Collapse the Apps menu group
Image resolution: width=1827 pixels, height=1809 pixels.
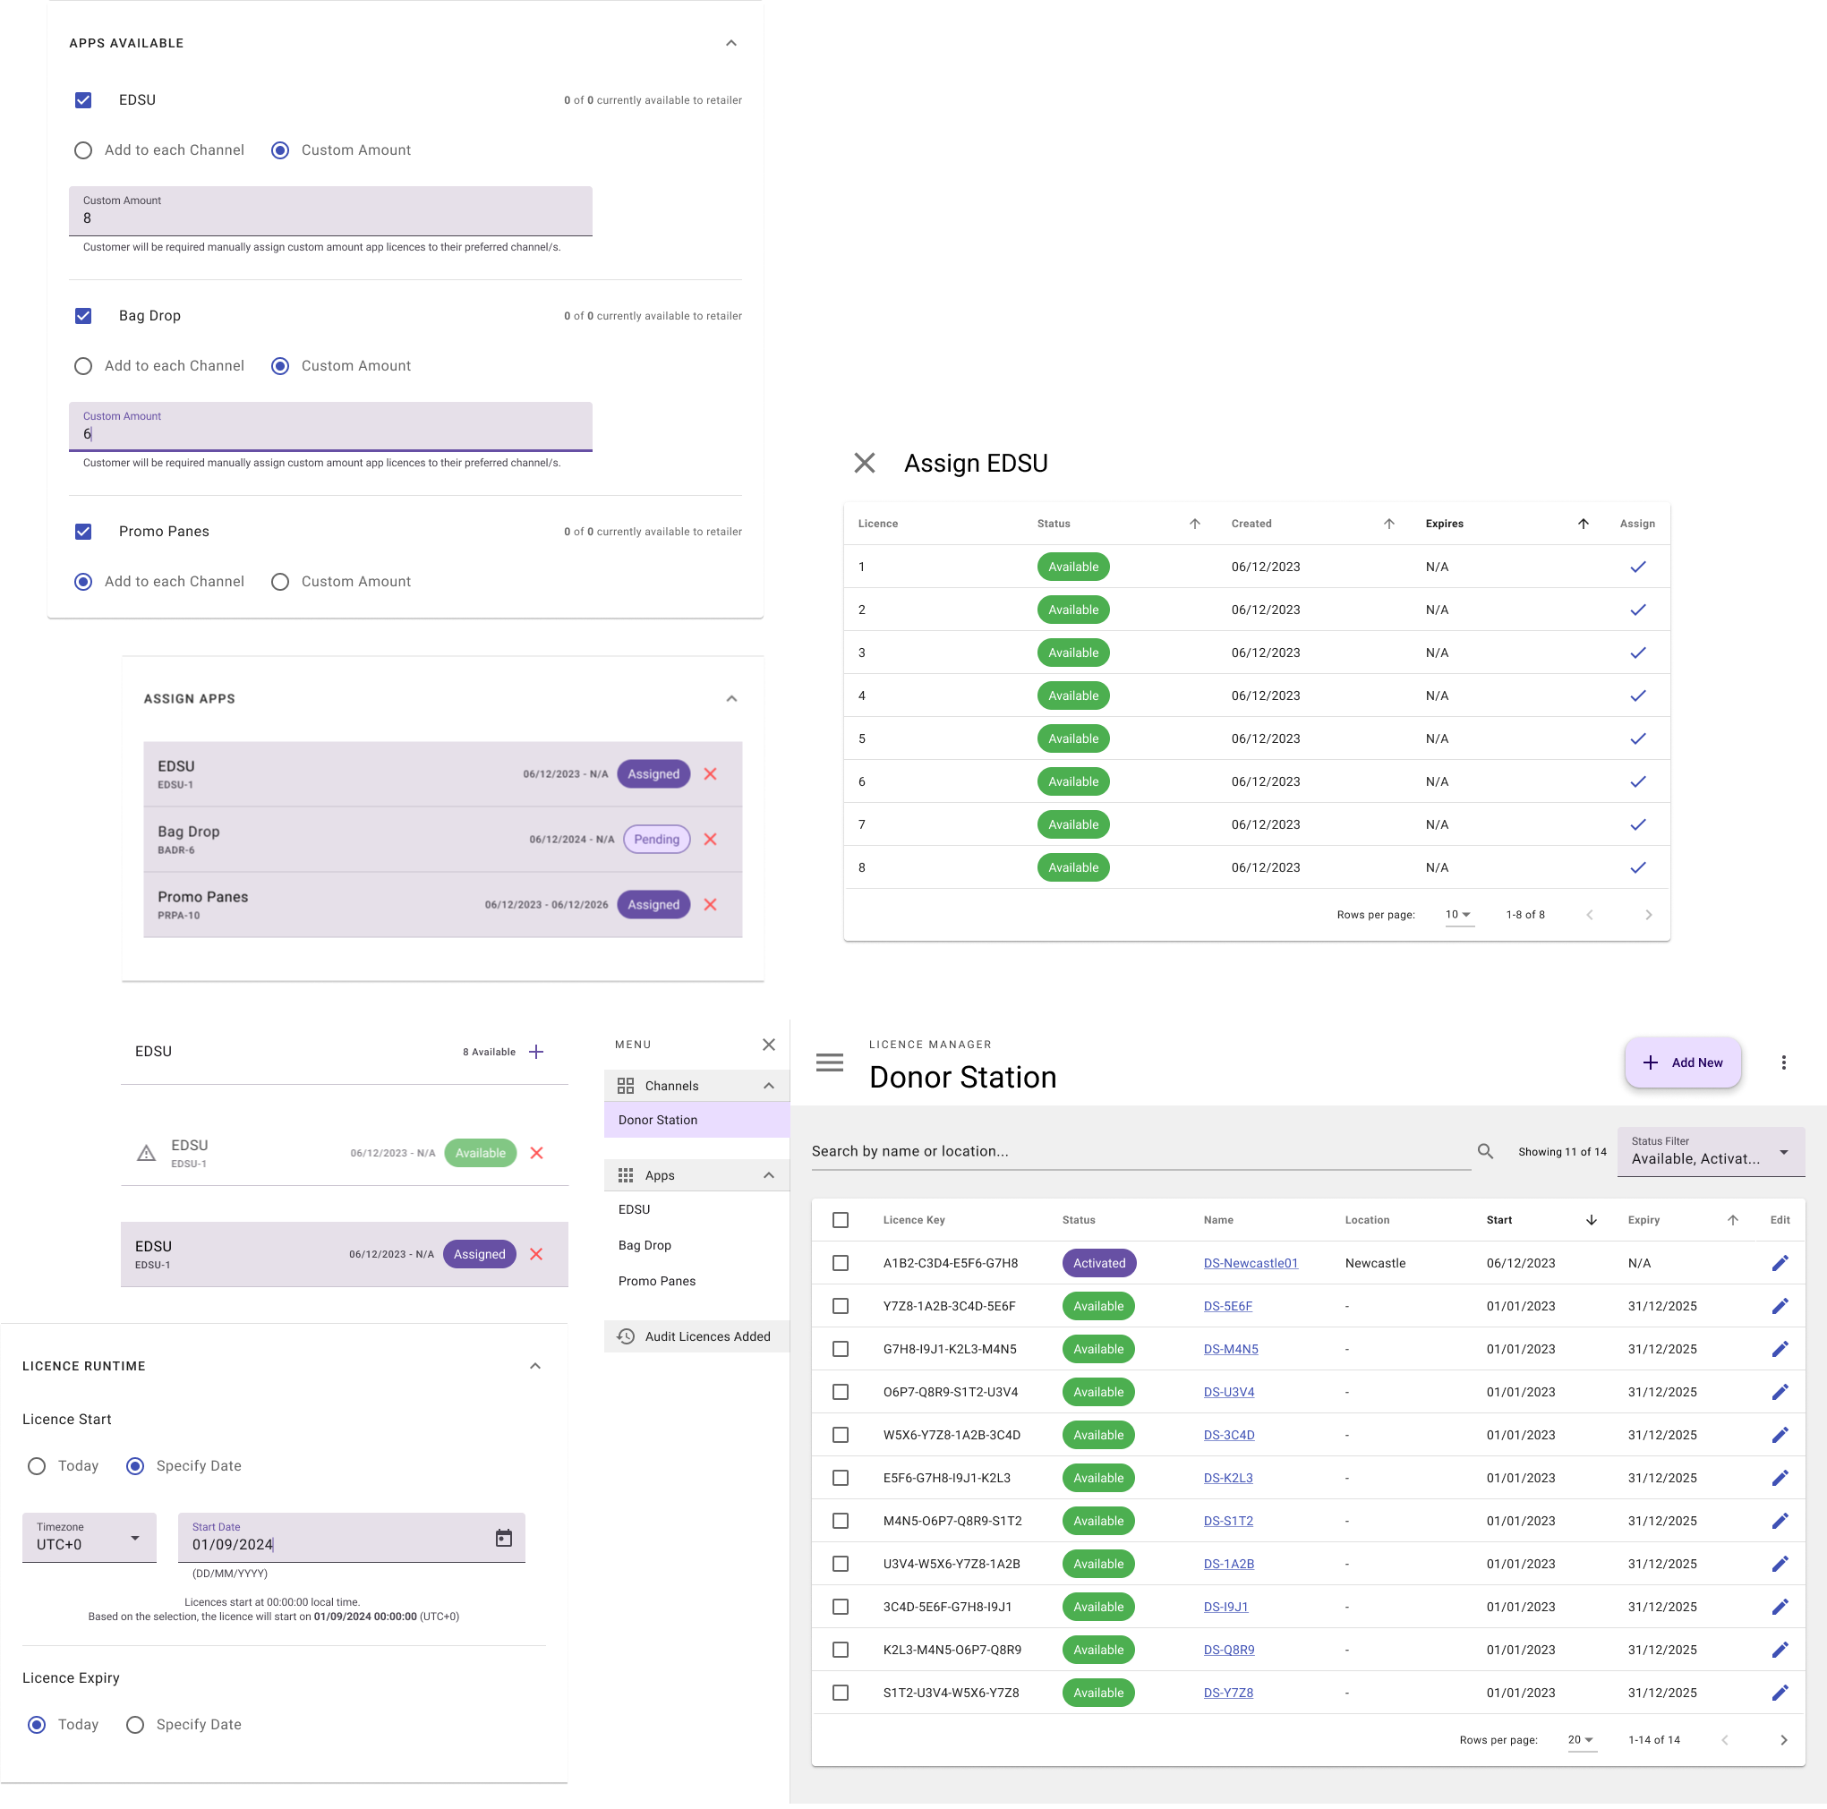coord(769,1175)
